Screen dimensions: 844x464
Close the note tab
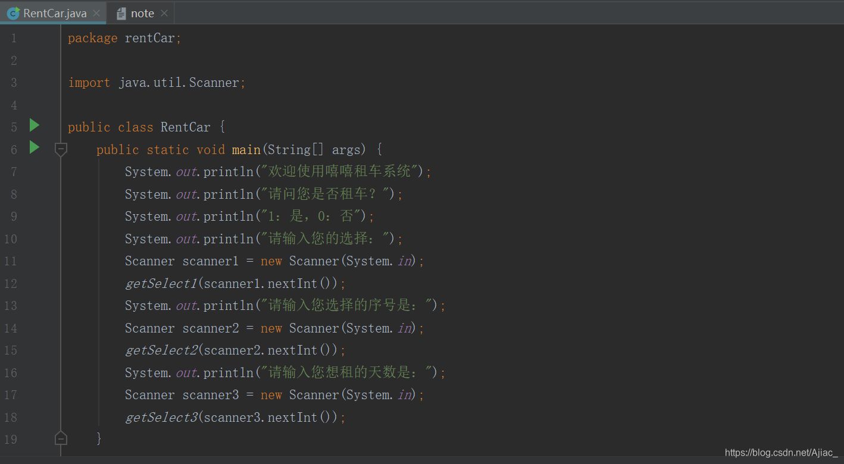pyautogui.click(x=164, y=13)
